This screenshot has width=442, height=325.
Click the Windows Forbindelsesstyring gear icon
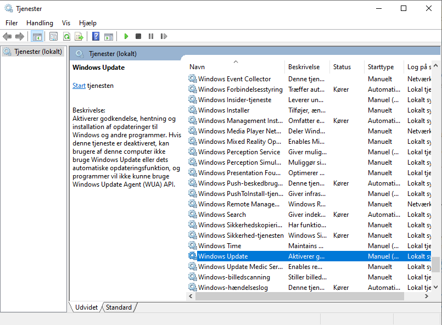pos(193,89)
